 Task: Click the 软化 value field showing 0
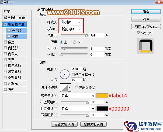(97, 54)
